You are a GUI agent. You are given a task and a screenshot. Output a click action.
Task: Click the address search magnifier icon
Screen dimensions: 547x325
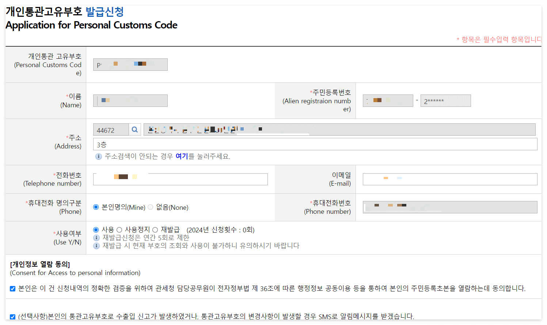coord(135,129)
